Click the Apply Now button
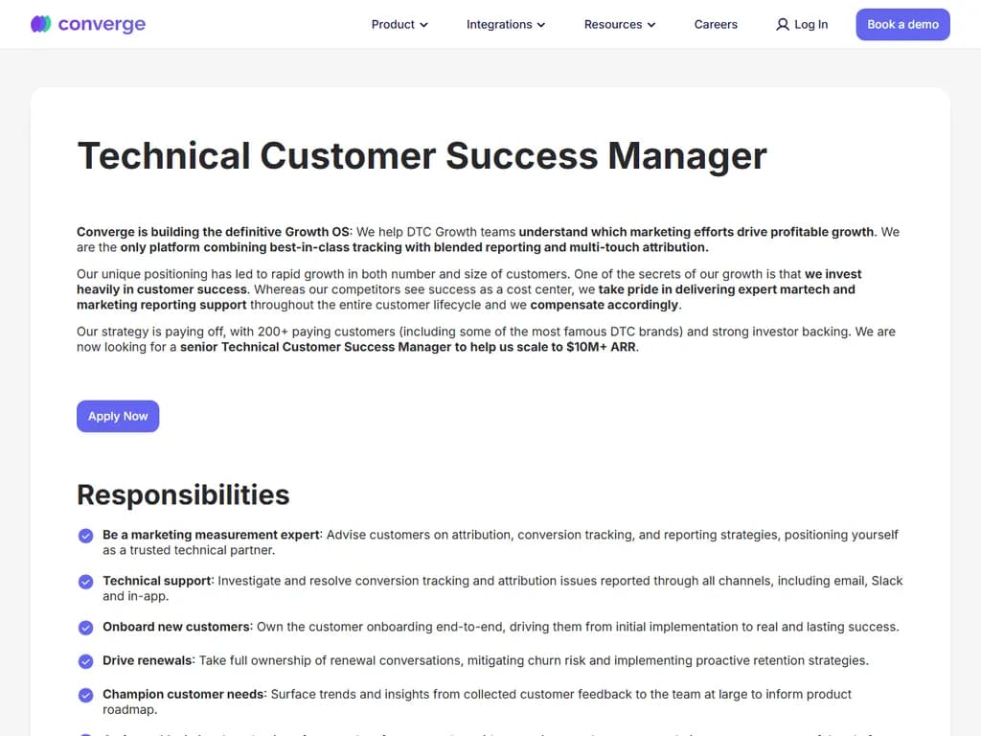This screenshot has width=981, height=736. (x=118, y=416)
